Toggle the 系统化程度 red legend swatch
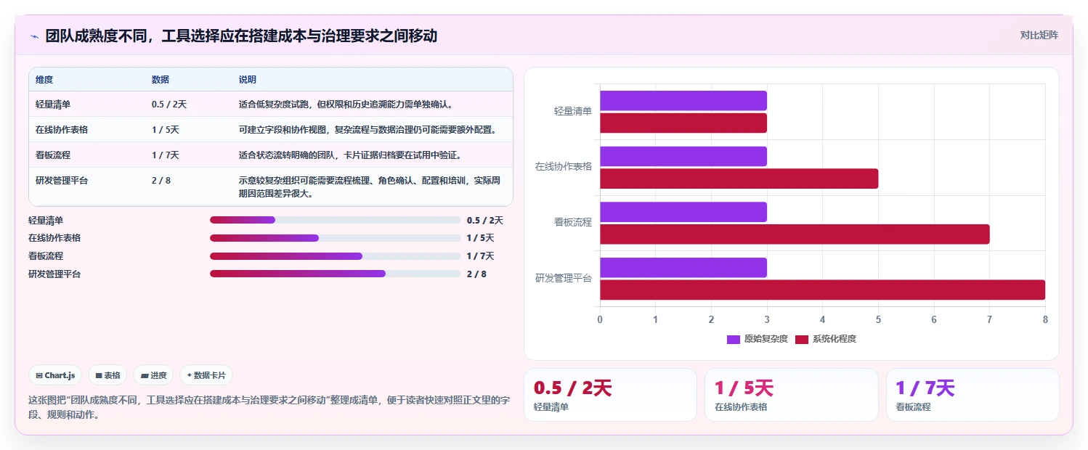 [x=801, y=339]
